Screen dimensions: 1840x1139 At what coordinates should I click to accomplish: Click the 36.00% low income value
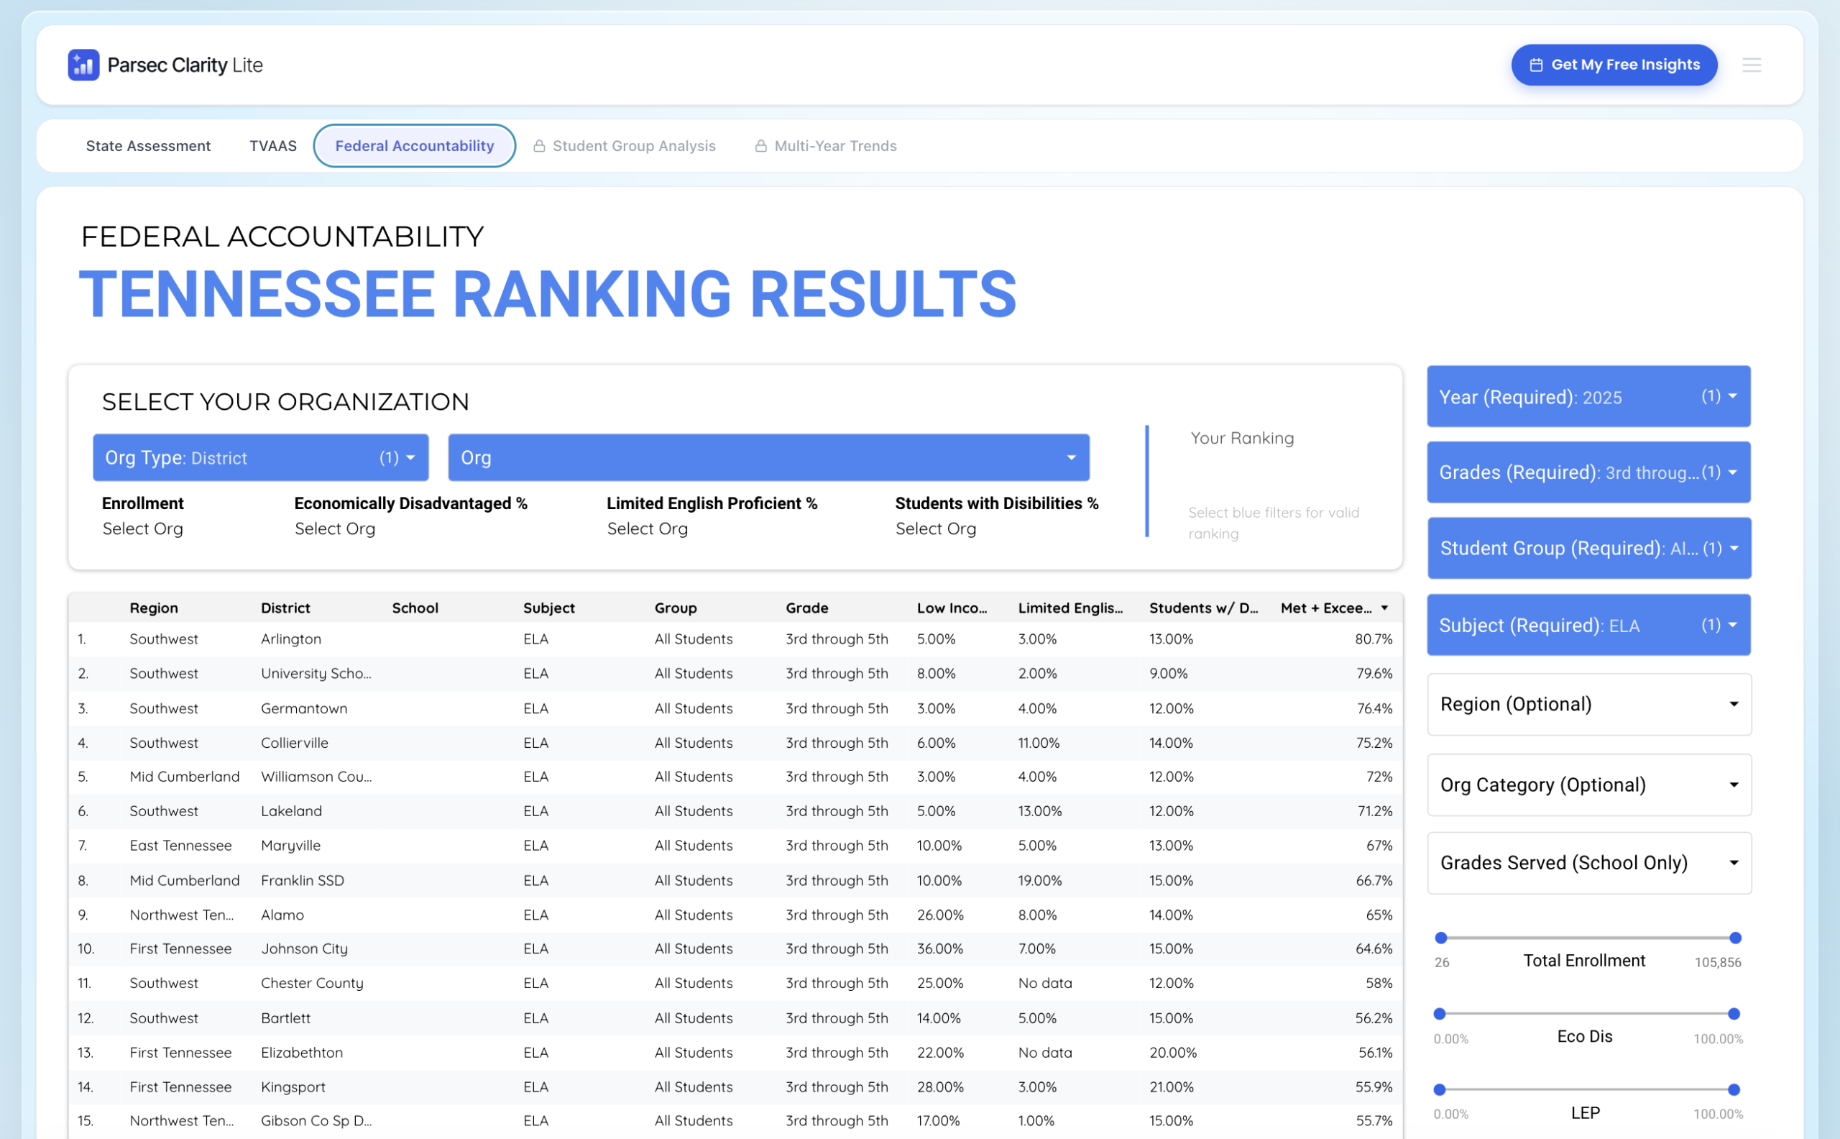[x=939, y=949]
